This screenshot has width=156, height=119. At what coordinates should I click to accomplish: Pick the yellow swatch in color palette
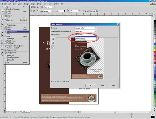(x=155, y=50)
